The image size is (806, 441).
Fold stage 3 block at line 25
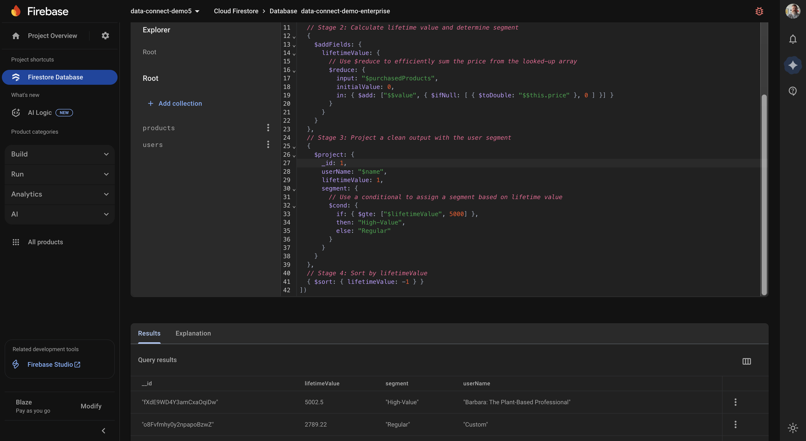(294, 147)
